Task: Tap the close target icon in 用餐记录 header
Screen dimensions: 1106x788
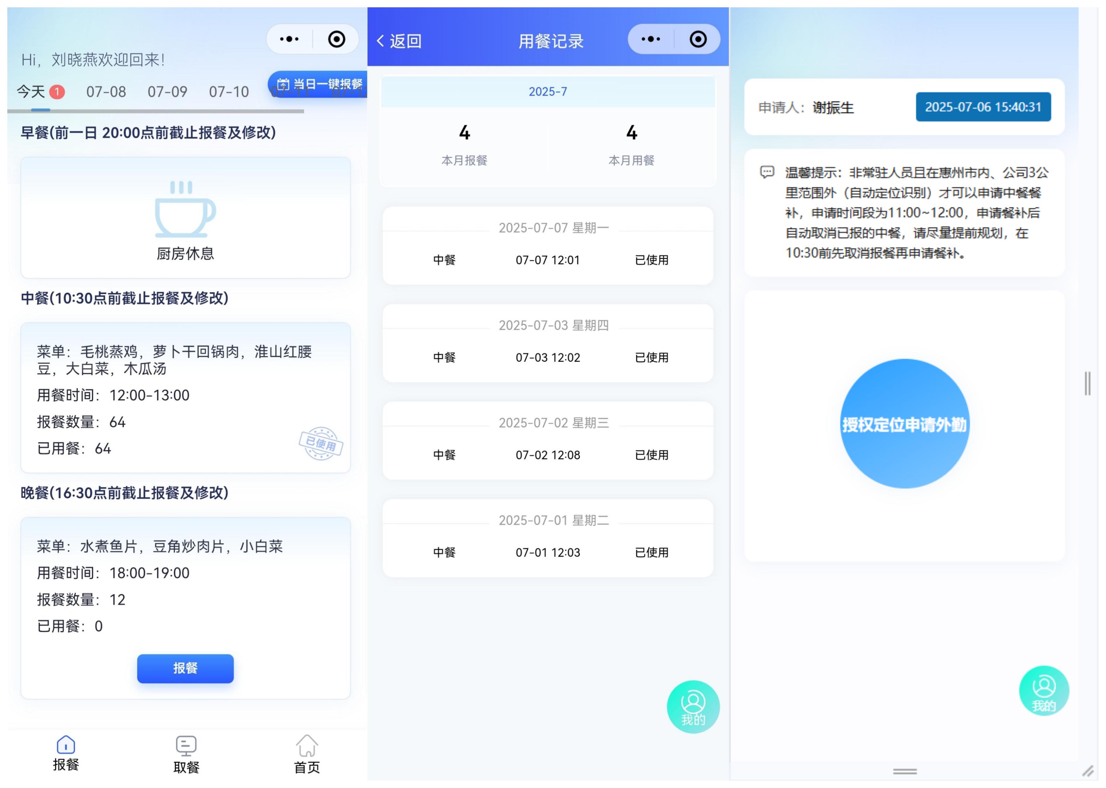Action: pyautogui.click(x=698, y=39)
